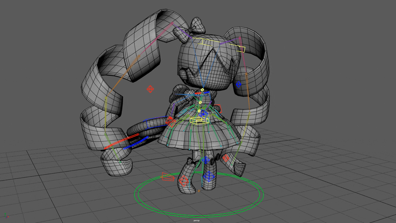Select the long red bar control near the hair curl
The image size is (396, 223).
(x=121, y=142)
